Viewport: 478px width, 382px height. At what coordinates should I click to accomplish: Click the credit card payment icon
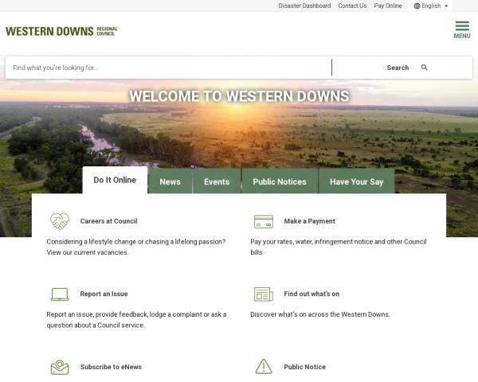264,221
